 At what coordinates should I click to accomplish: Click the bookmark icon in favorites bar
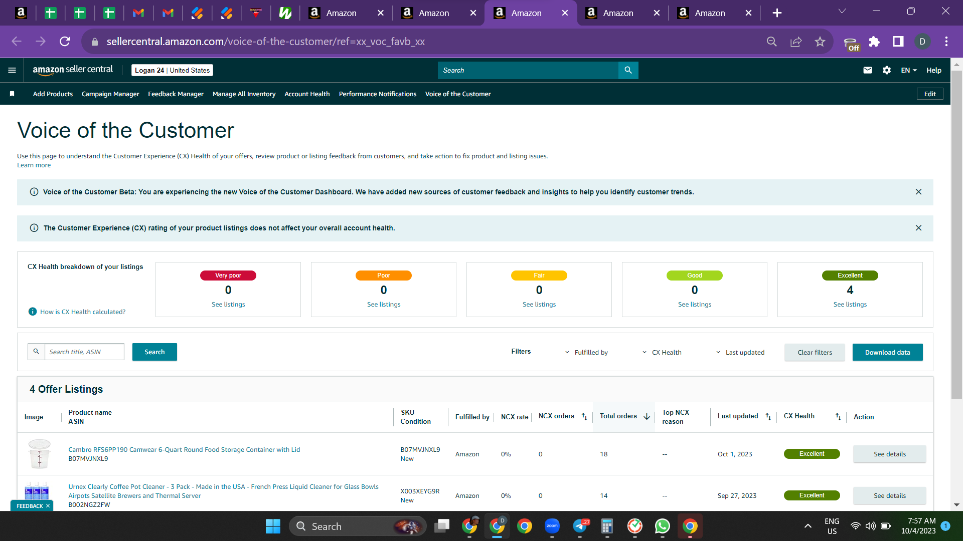12,94
